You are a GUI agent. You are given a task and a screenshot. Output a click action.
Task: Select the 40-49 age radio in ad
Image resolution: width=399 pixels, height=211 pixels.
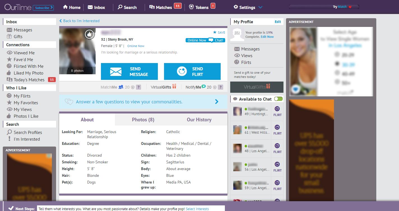tap(337, 73)
